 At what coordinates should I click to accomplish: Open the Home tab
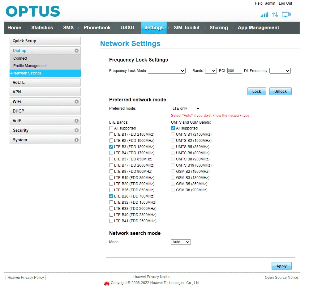click(x=14, y=28)
